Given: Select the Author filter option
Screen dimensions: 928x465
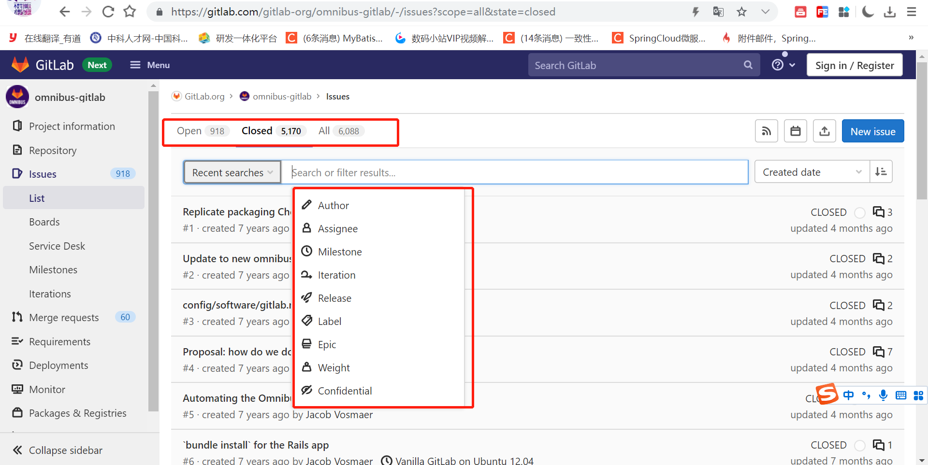Looking at the screenshot, I should (379, 205).
